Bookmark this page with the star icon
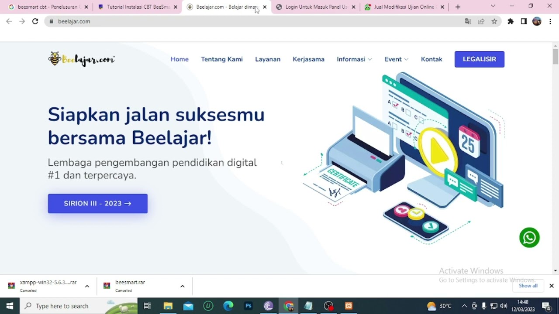 (494, 21)
